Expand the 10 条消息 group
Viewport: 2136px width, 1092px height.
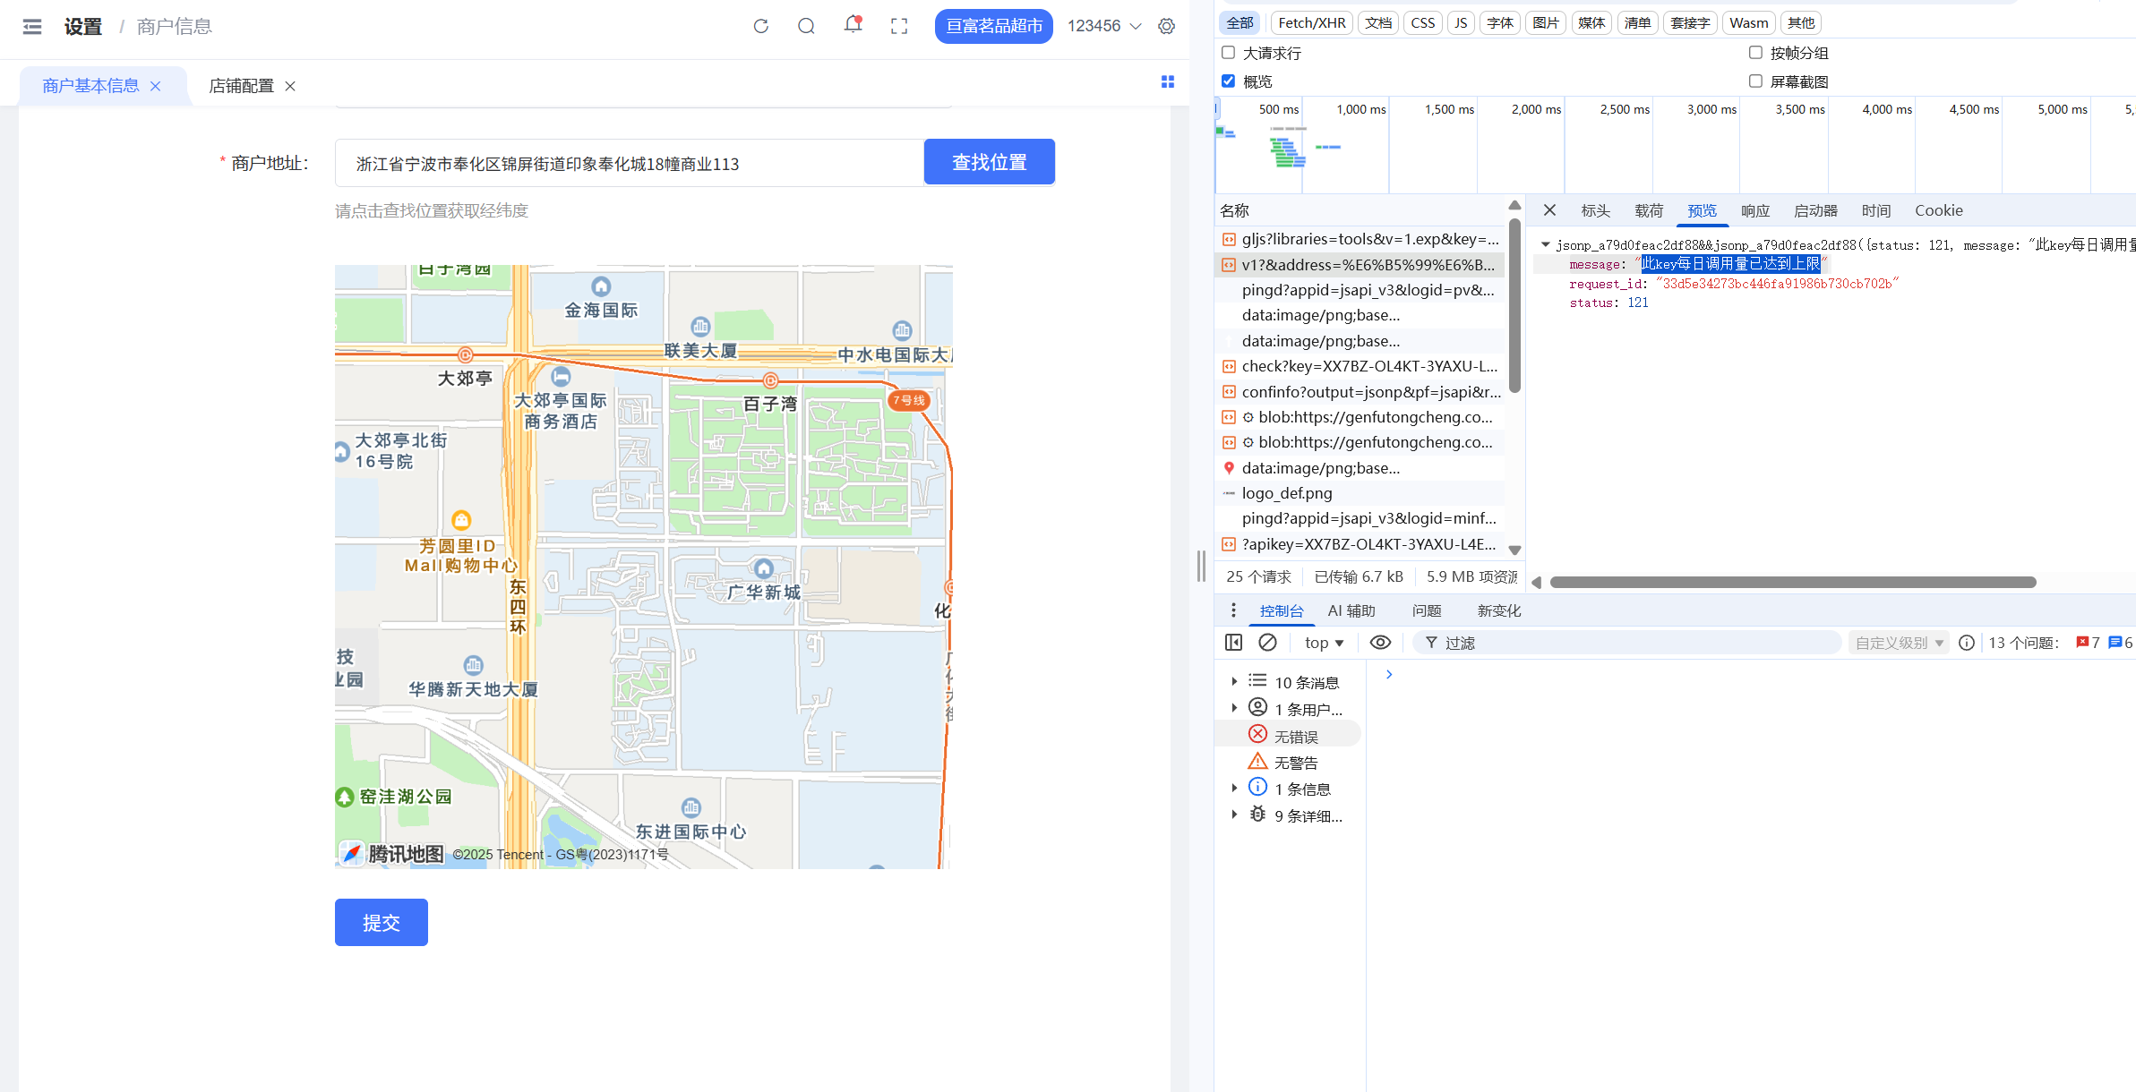(x=1234, y=682)
